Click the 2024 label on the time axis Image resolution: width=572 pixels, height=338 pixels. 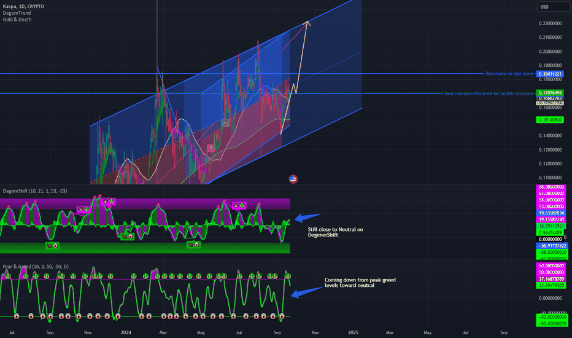pos(126,332)
